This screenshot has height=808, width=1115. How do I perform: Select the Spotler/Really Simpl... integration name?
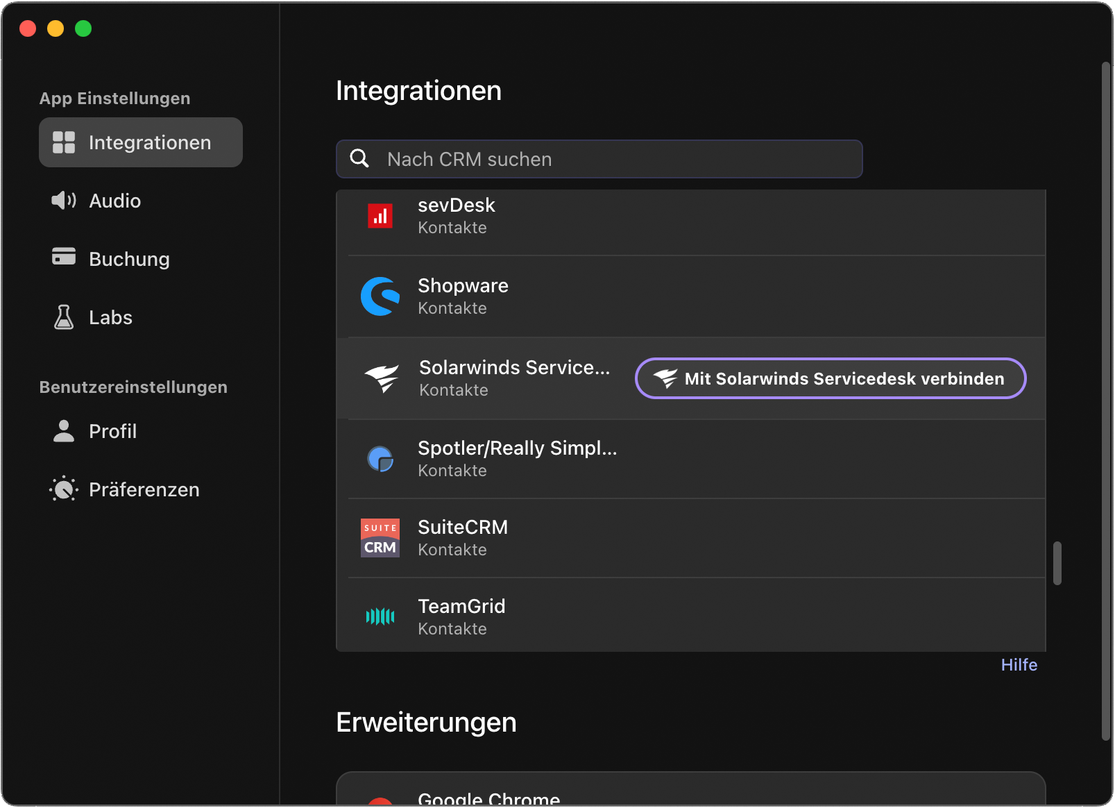pos(518,448)
